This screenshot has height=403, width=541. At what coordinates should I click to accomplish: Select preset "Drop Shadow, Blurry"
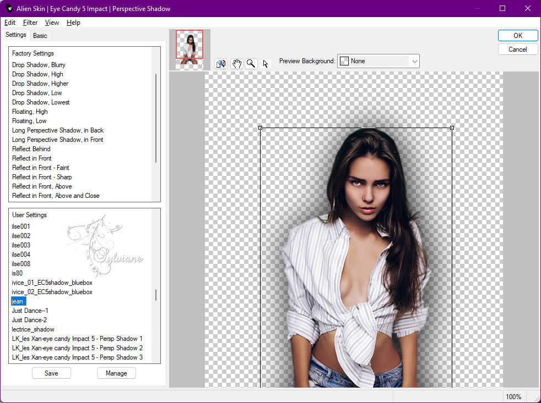coord(39,65)
